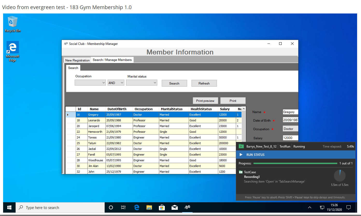Click the run progress bar
The width and height of the screenshot is (361, 216).
pyautogui.click(x=295, y=163)
